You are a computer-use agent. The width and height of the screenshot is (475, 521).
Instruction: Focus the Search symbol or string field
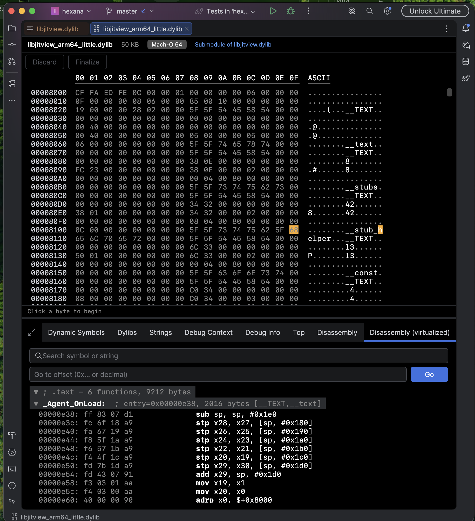(239, 356)
